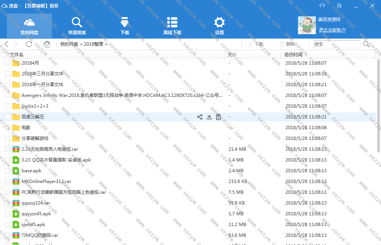Image resolution: width=381 pixels, height=245 pixels.
Task: Click the download icon on 百度云解压 row
Action: tap(209, 117)
